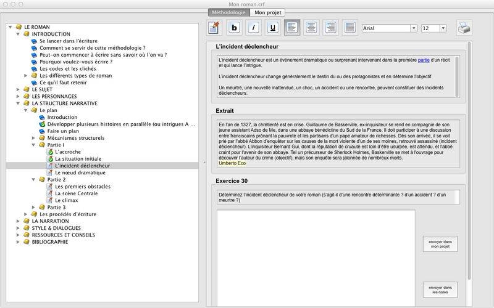Image resolution: width=494 pixels, height=308 pixels.
Task: Click the INTRODUCTION folder icon
Action: (x=27, y=34)
